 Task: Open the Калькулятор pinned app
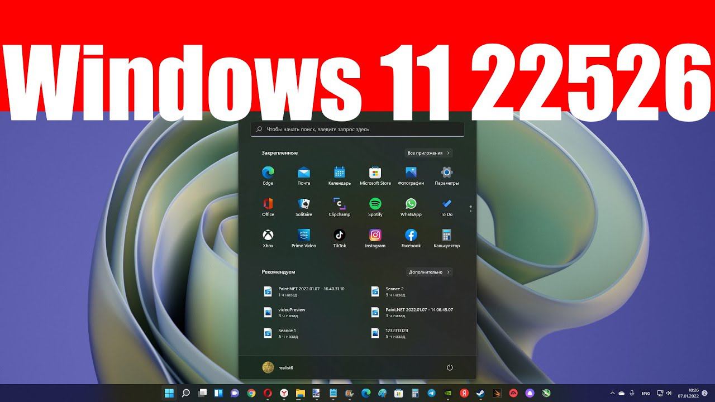(x=447, y=238)
